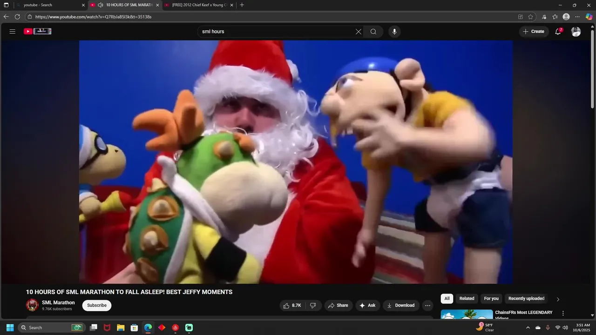Show more filter chips with right arrow
Image resolution: width=596 pixels, height=335 pixels.
click(558, 299)
